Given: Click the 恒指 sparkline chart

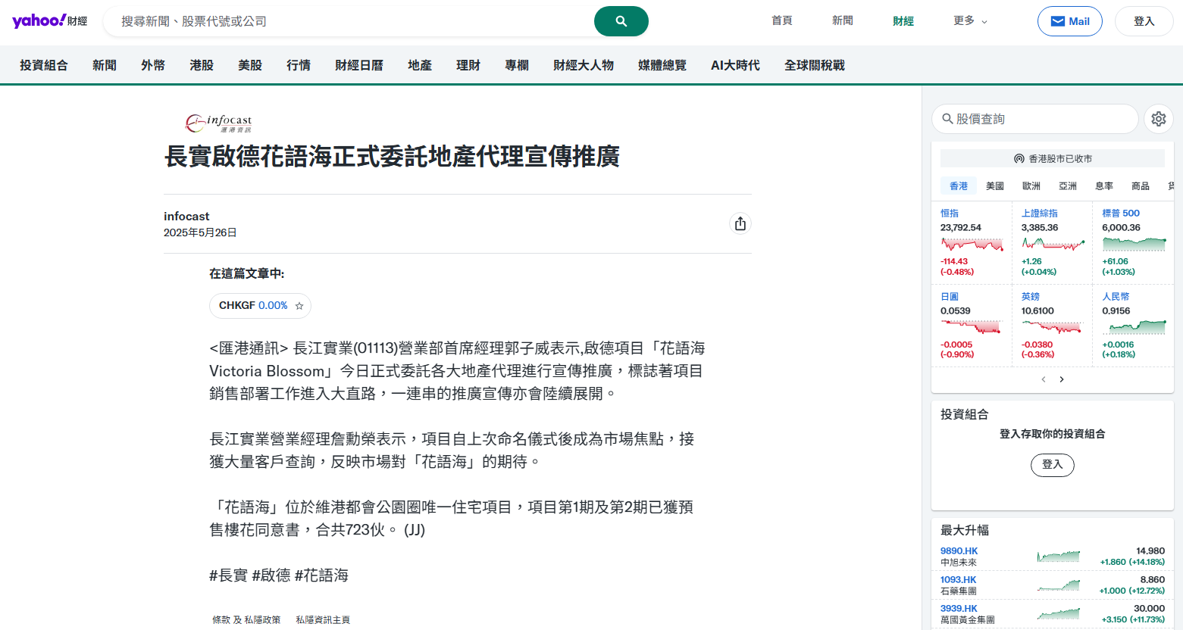Looking at the screenshot, I should click(972, 244).
